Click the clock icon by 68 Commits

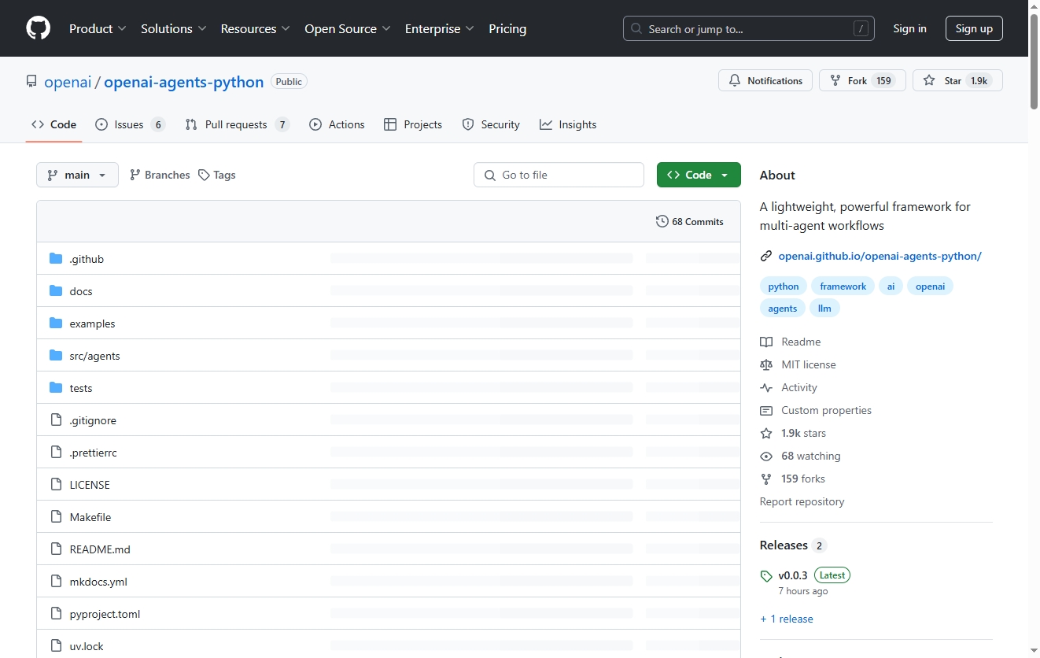662,221
